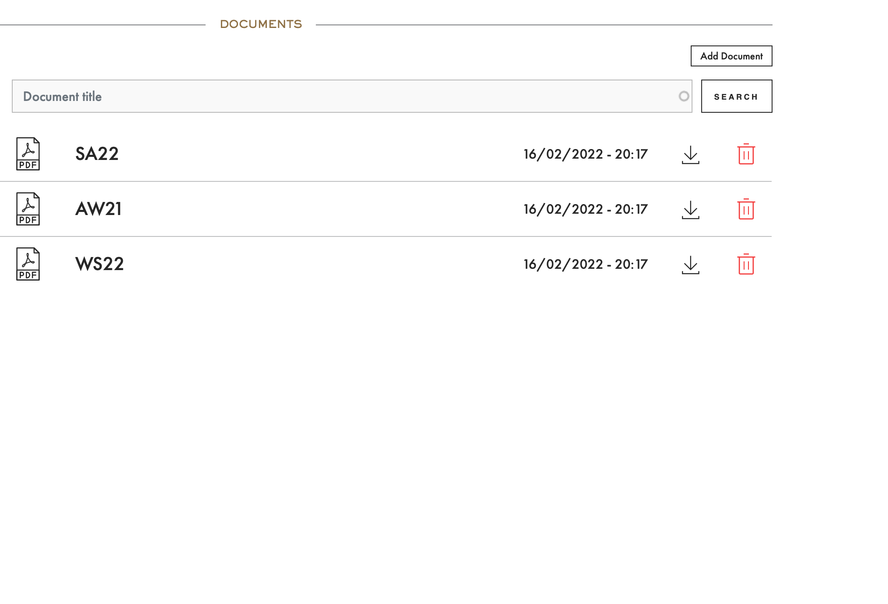Open the AW21 document title
Viewport: 888px width, 604px height.
[x=98, y=209]
